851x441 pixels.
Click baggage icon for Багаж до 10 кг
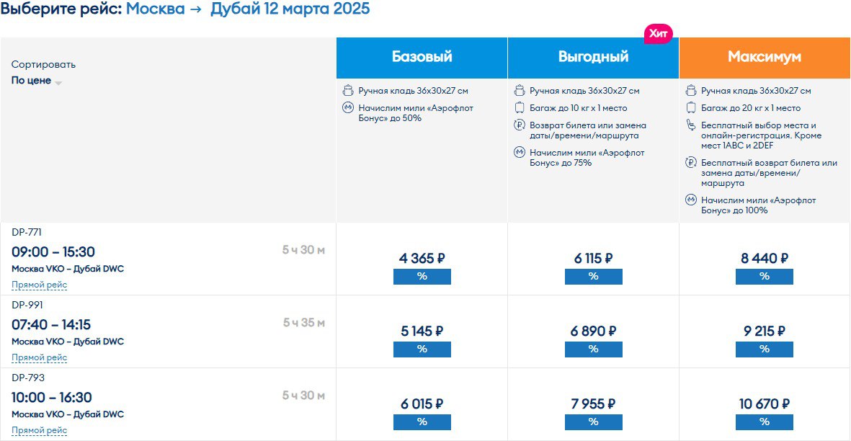point(520,108)
